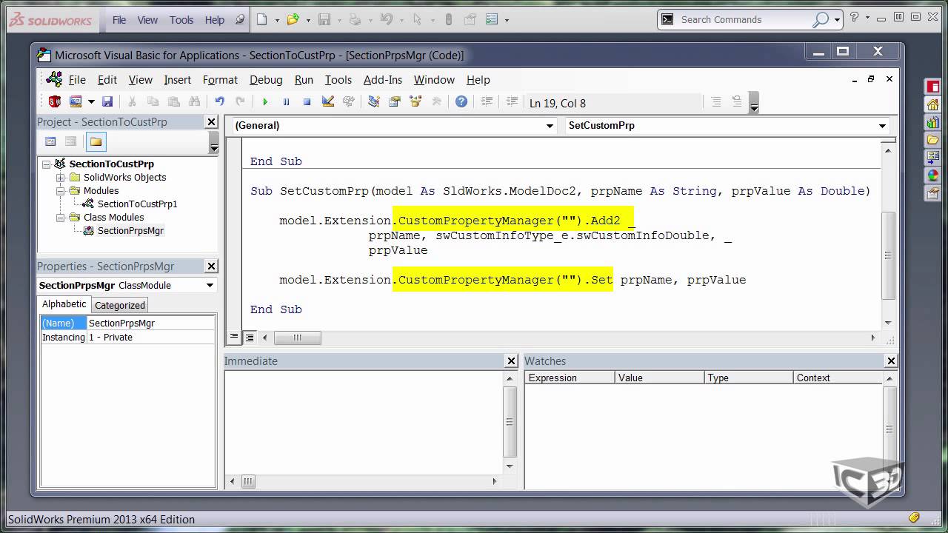Viewport: 948px width, 533px height.
Task: Open the (General) object dropdown
Action: click(x=550, y=126)
